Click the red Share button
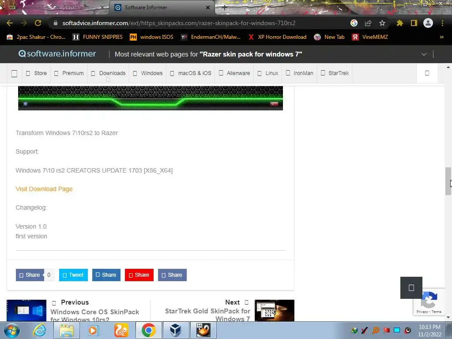Screen dimensions: 452x339 point(139,275)
